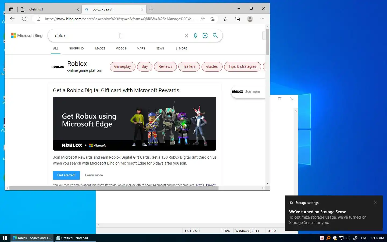Open the Windows Start menu

point(5,238)
